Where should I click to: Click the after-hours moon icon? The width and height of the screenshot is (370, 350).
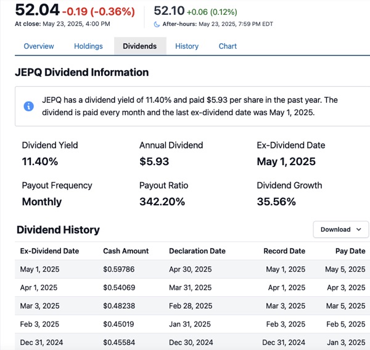coord(157,24)
